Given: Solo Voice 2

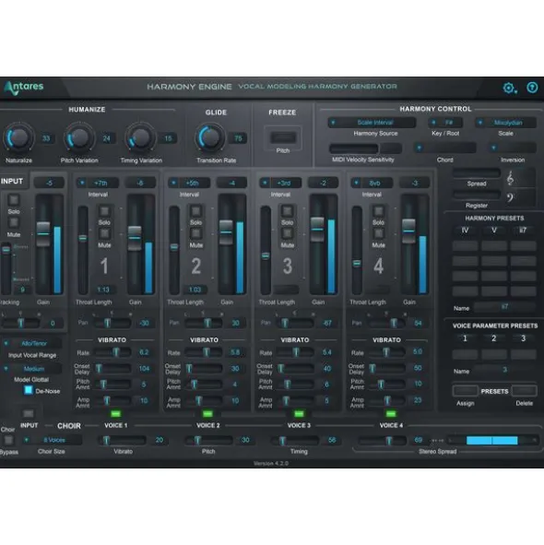Looking at the screenshot, I should pos(196,211).
